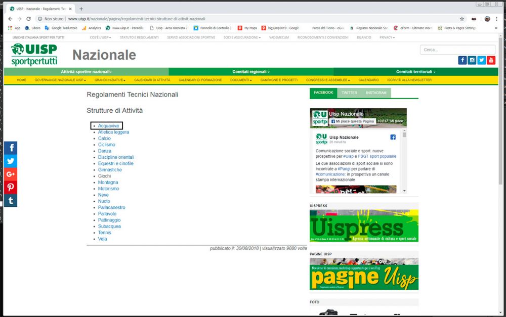
Task: Open Statuto e Regolamenti menu item
Action: [139, 37]
